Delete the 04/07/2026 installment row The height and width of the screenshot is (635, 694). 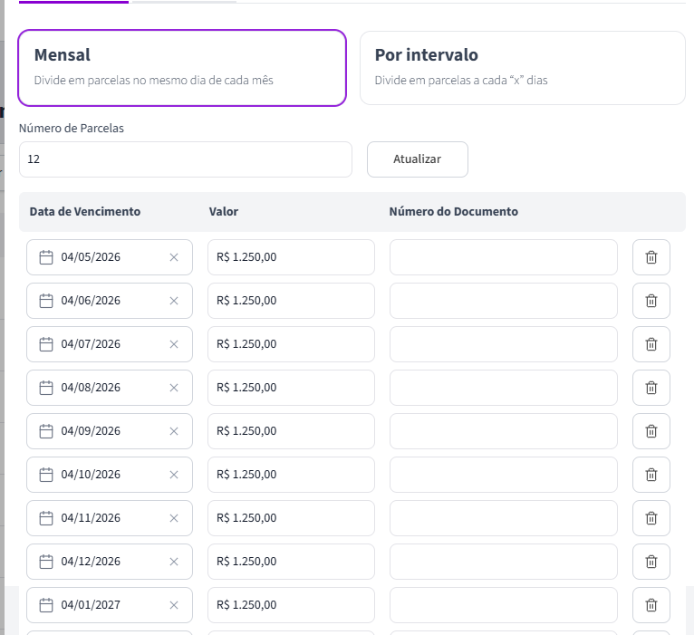[651, 344]
